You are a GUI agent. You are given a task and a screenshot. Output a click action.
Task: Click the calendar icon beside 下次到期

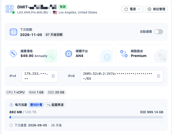[x=13, y=32]
